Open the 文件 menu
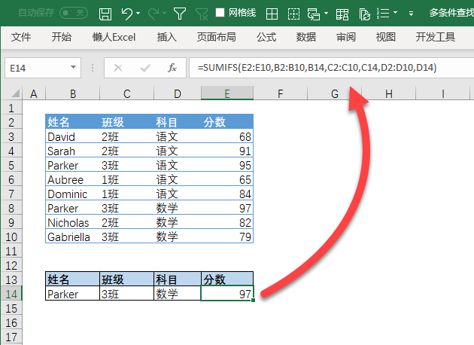Screen dimensions: 474x345 22,37
